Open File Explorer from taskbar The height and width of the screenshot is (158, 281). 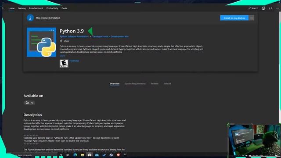pyautogui.click(x=83, y=155)
